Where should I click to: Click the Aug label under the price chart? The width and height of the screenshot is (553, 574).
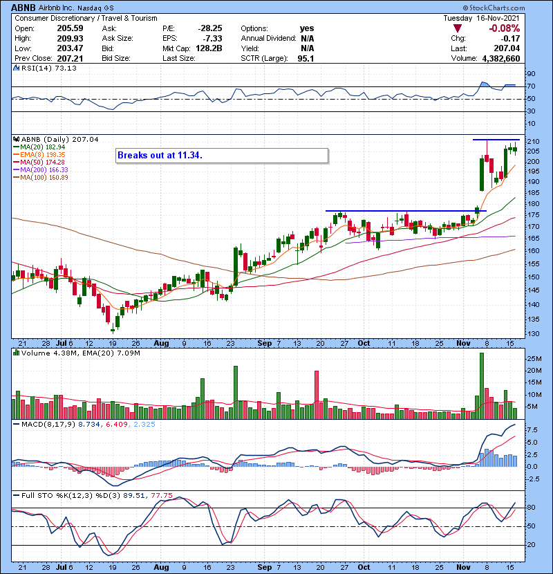161,344
